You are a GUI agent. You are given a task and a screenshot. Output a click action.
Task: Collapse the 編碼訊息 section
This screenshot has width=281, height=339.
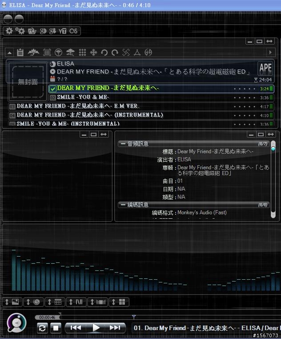click(123, 204)
